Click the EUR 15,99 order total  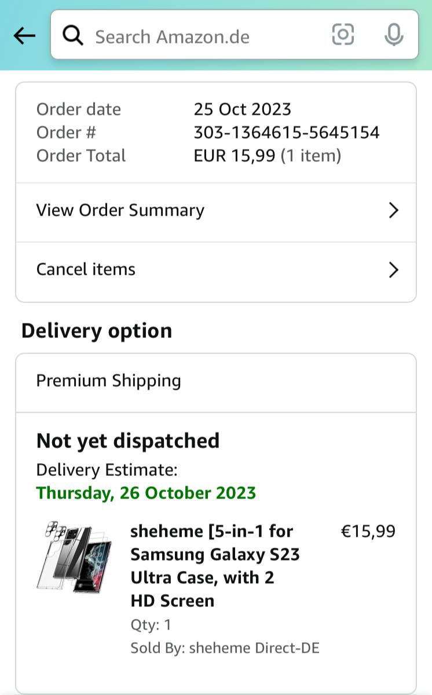[x=235, y=156]
